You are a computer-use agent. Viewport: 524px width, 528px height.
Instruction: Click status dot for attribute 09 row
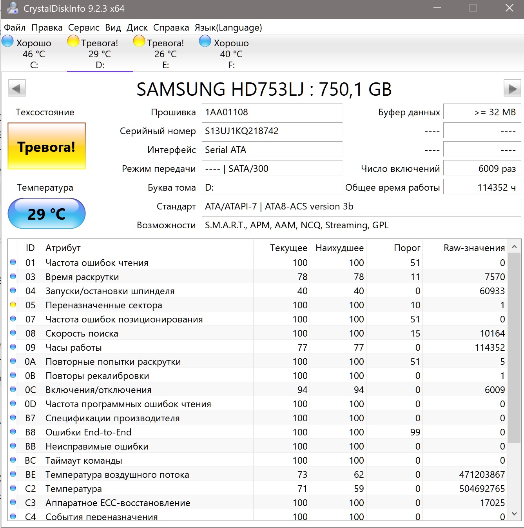[13, 347]
